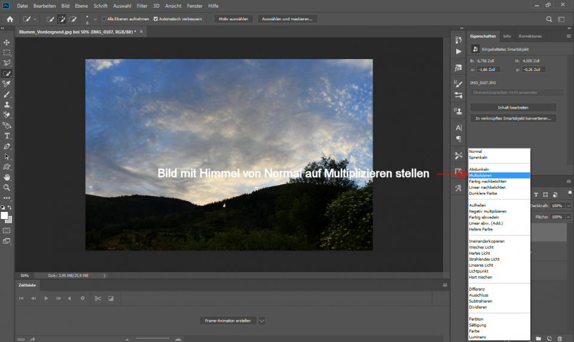Select the Zoom magnifier tool

(x=7, y=187)
